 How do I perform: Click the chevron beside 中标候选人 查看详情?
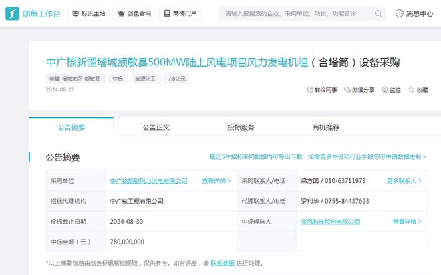tap(420, 222)
